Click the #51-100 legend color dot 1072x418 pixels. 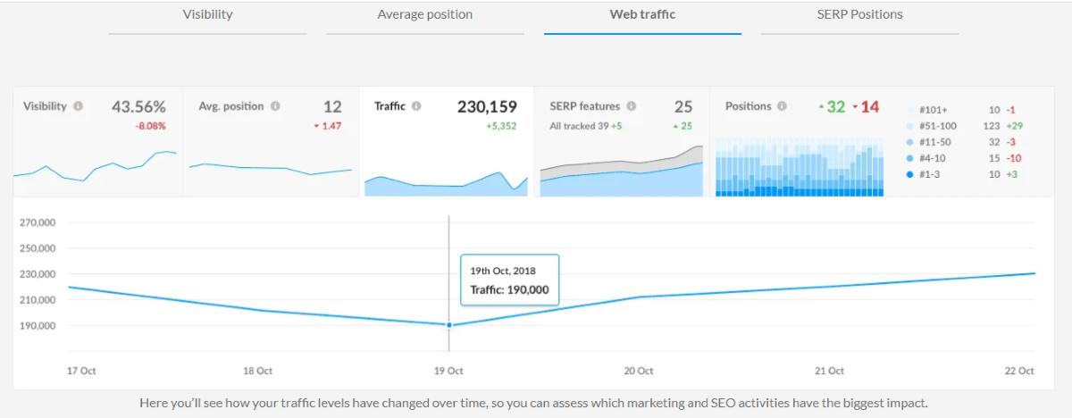(x=909, y=126)
